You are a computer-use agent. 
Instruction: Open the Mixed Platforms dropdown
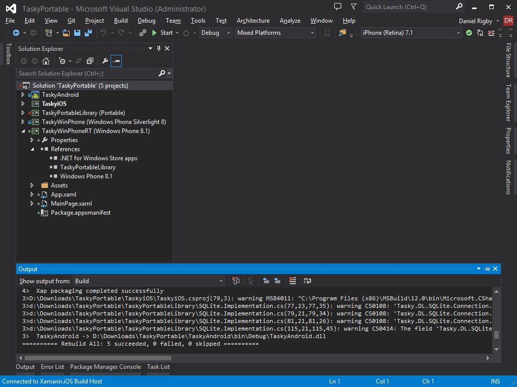click(x=275, y=33)
